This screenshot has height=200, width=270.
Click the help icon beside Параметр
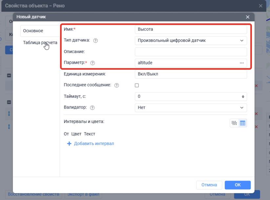click(93, 63)
